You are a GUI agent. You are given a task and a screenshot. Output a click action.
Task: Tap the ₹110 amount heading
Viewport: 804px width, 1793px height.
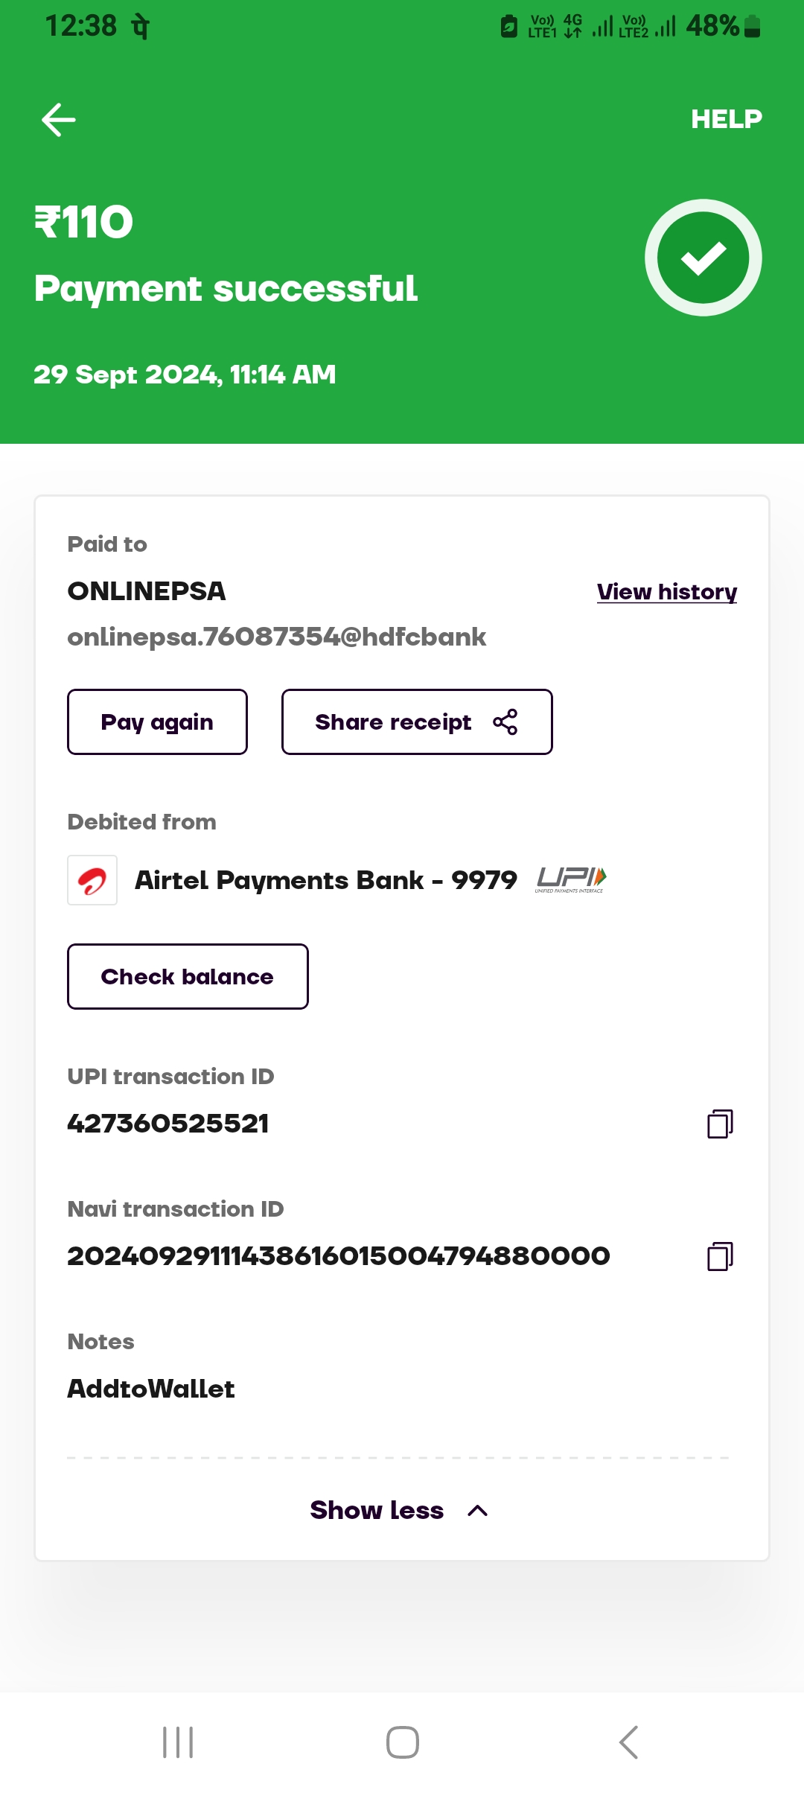pos(84,222)
